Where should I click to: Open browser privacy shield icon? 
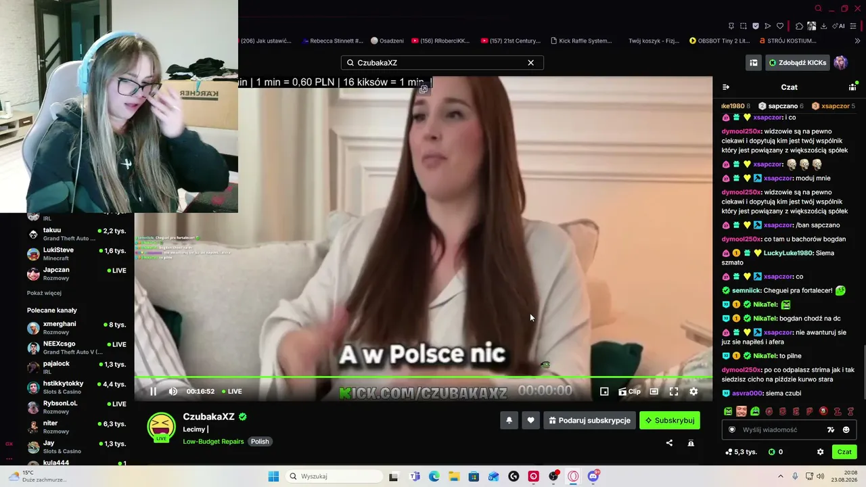click(x=756, y=26)
